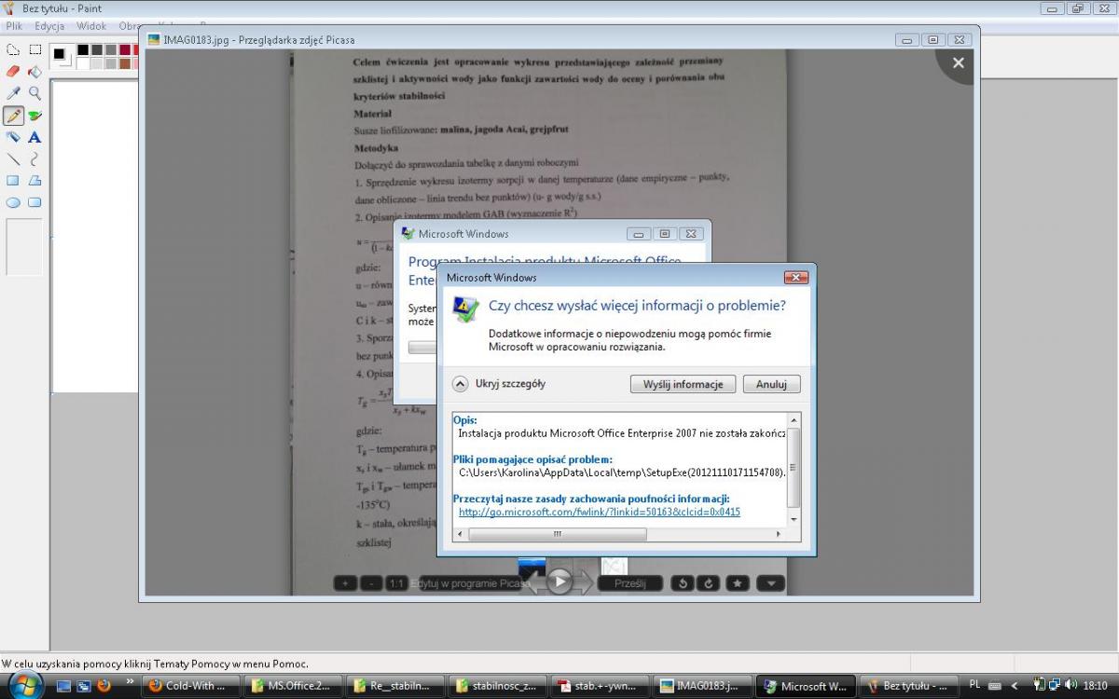Rotate the photo clockwise in Picasa
This screenshot has width=1119, height=699.
[708, 583]
